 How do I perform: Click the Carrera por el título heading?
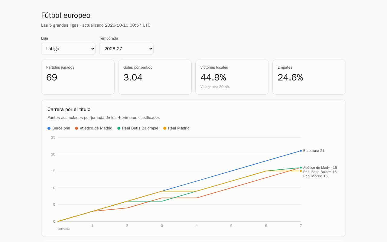tap(69, 110)
